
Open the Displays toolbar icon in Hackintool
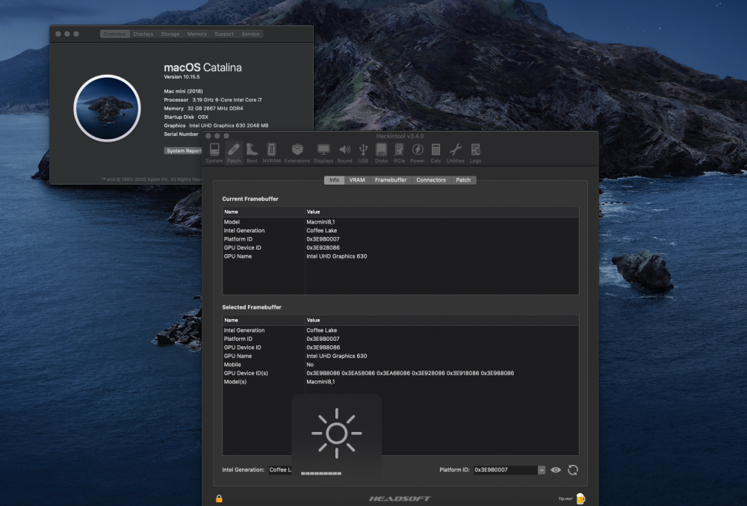pos(323,153)
